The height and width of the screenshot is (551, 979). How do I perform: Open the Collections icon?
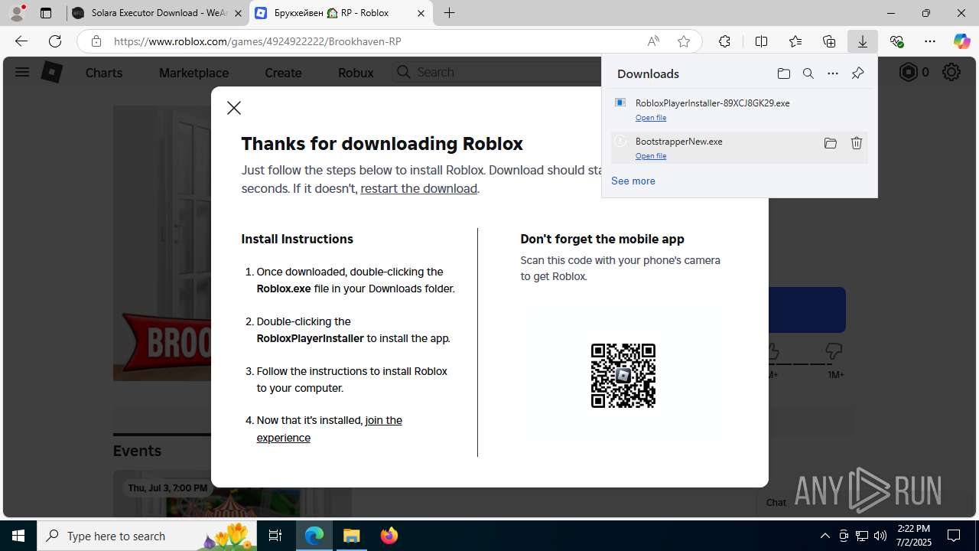(829, 41)
